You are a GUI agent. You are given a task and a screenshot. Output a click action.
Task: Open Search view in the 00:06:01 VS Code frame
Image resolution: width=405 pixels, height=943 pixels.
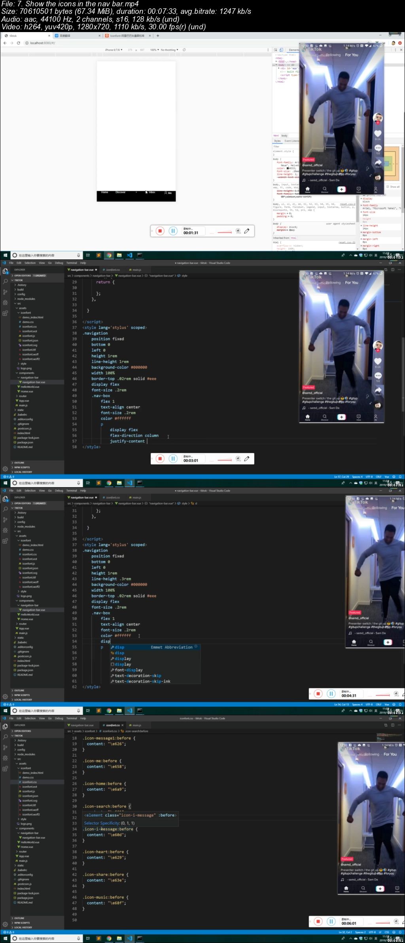pos(5,737)
